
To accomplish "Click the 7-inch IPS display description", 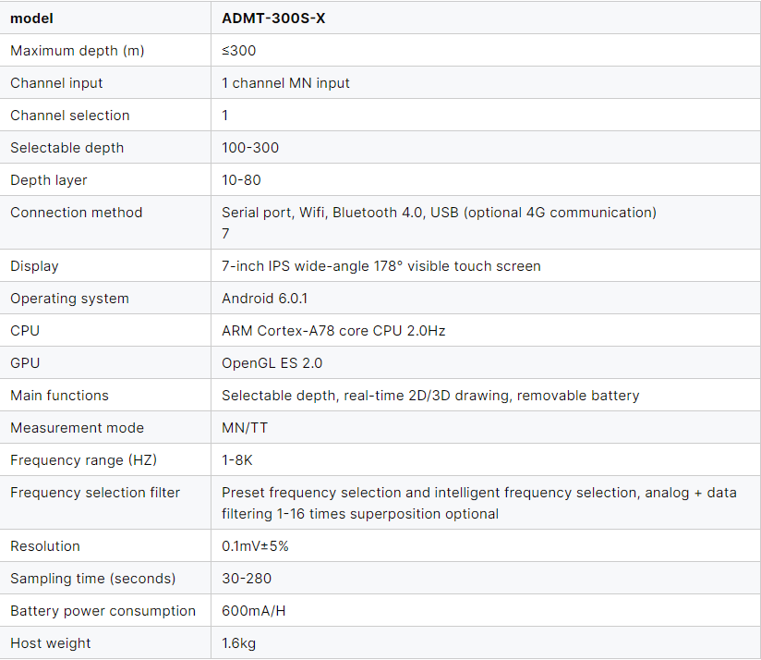I will (380, 266).
